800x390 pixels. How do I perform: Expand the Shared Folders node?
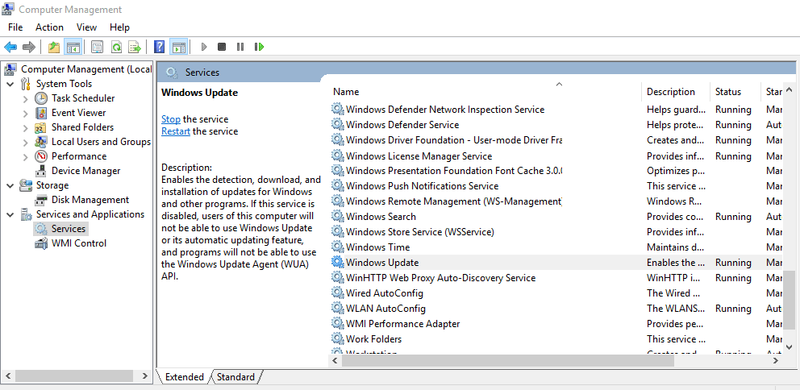(x=26, y=127)
